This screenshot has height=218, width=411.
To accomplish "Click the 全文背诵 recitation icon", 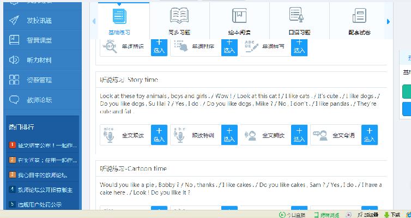I will (x=320, y=135).
